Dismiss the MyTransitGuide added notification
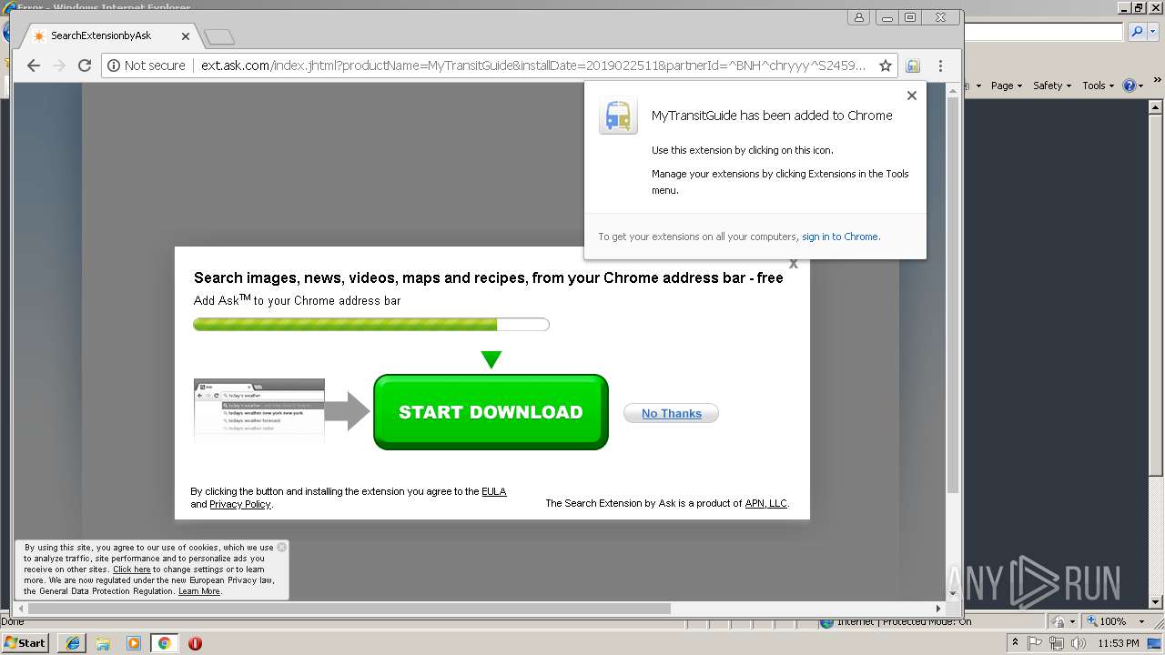Image resolution: width=1165 pixels, height=655 pixels. [x=911, y=96]
